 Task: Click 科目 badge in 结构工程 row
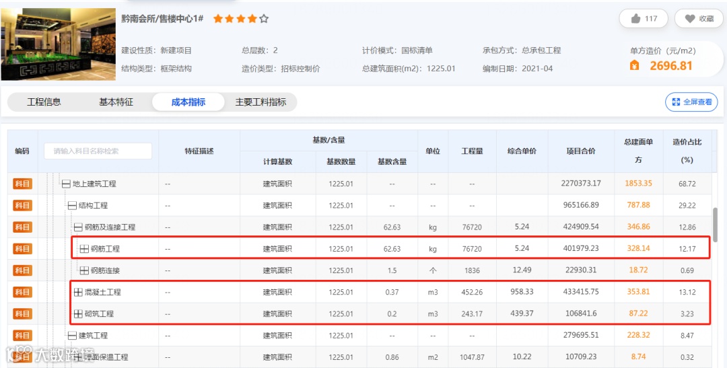pos(22,205)
